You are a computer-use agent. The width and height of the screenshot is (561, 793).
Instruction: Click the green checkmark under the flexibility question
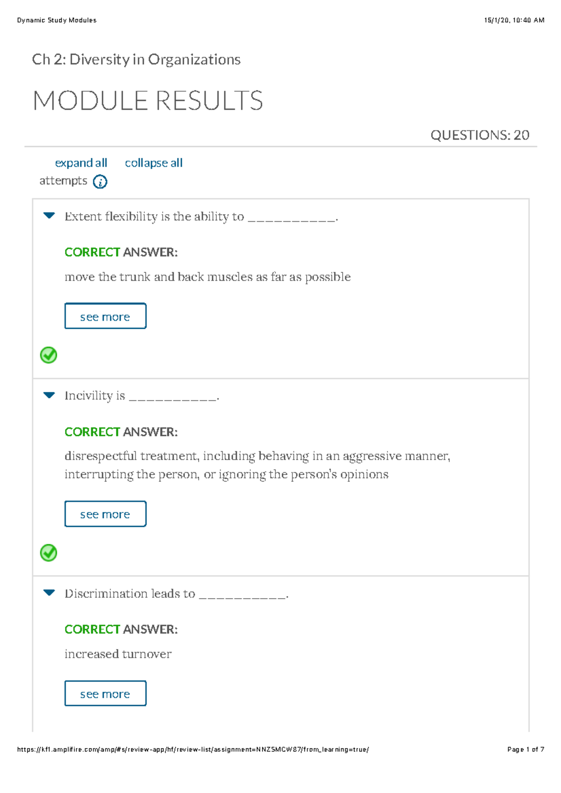pyautogui.click(x=49, y=356)
